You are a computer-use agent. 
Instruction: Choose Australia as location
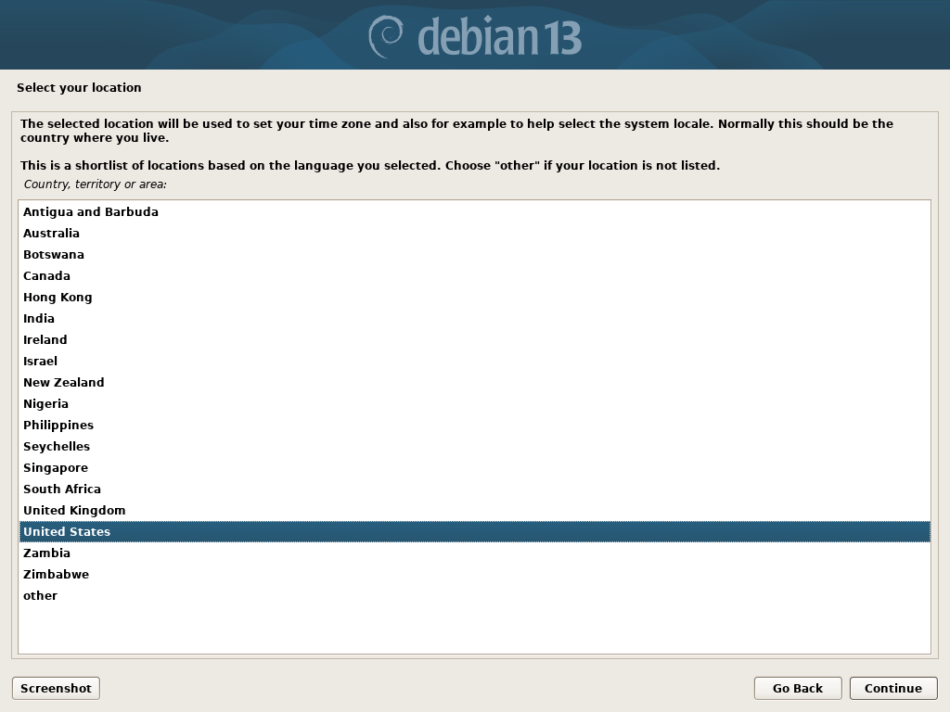pos(474,233)
